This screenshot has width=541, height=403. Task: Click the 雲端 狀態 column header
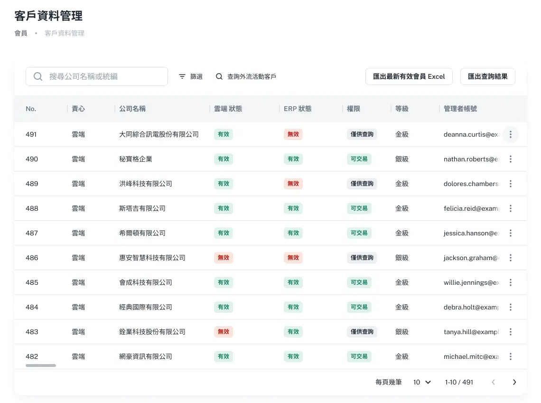(x=228, y=109)
